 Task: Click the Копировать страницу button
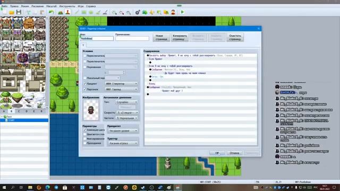[180, 38]
